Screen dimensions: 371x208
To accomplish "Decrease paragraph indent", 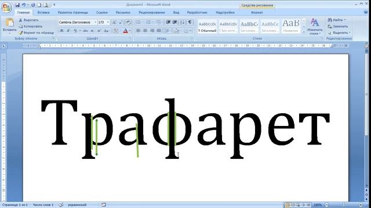I will click(x=168, y=23).
